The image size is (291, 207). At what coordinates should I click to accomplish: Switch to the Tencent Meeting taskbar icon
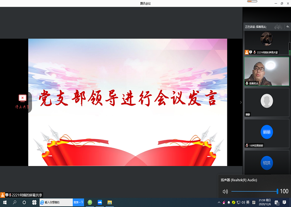[100, 202]
